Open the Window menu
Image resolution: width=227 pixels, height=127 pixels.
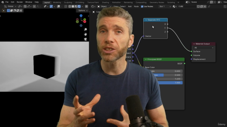point(29,2)
